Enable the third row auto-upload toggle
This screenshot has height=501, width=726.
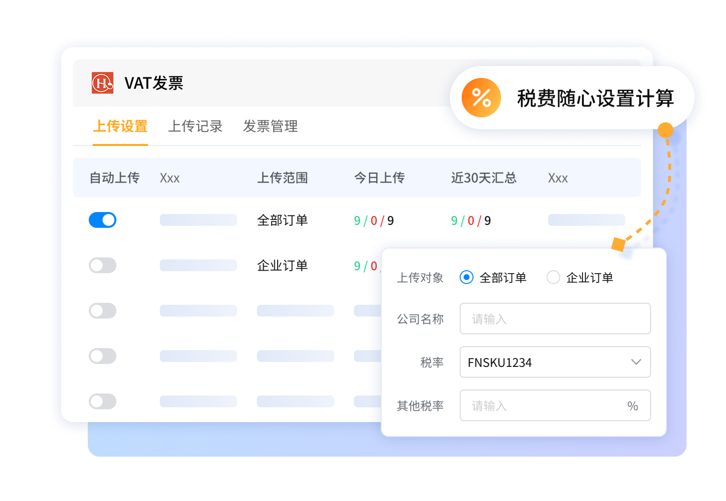103,311
